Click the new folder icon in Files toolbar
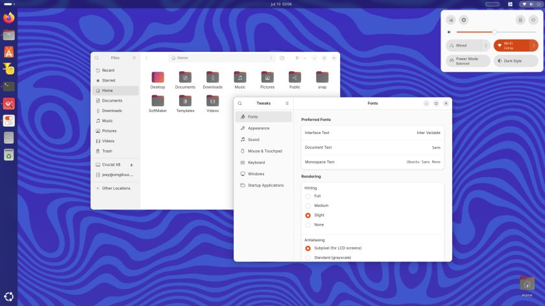This screenshot has width=545, height=306. point(282,58)
